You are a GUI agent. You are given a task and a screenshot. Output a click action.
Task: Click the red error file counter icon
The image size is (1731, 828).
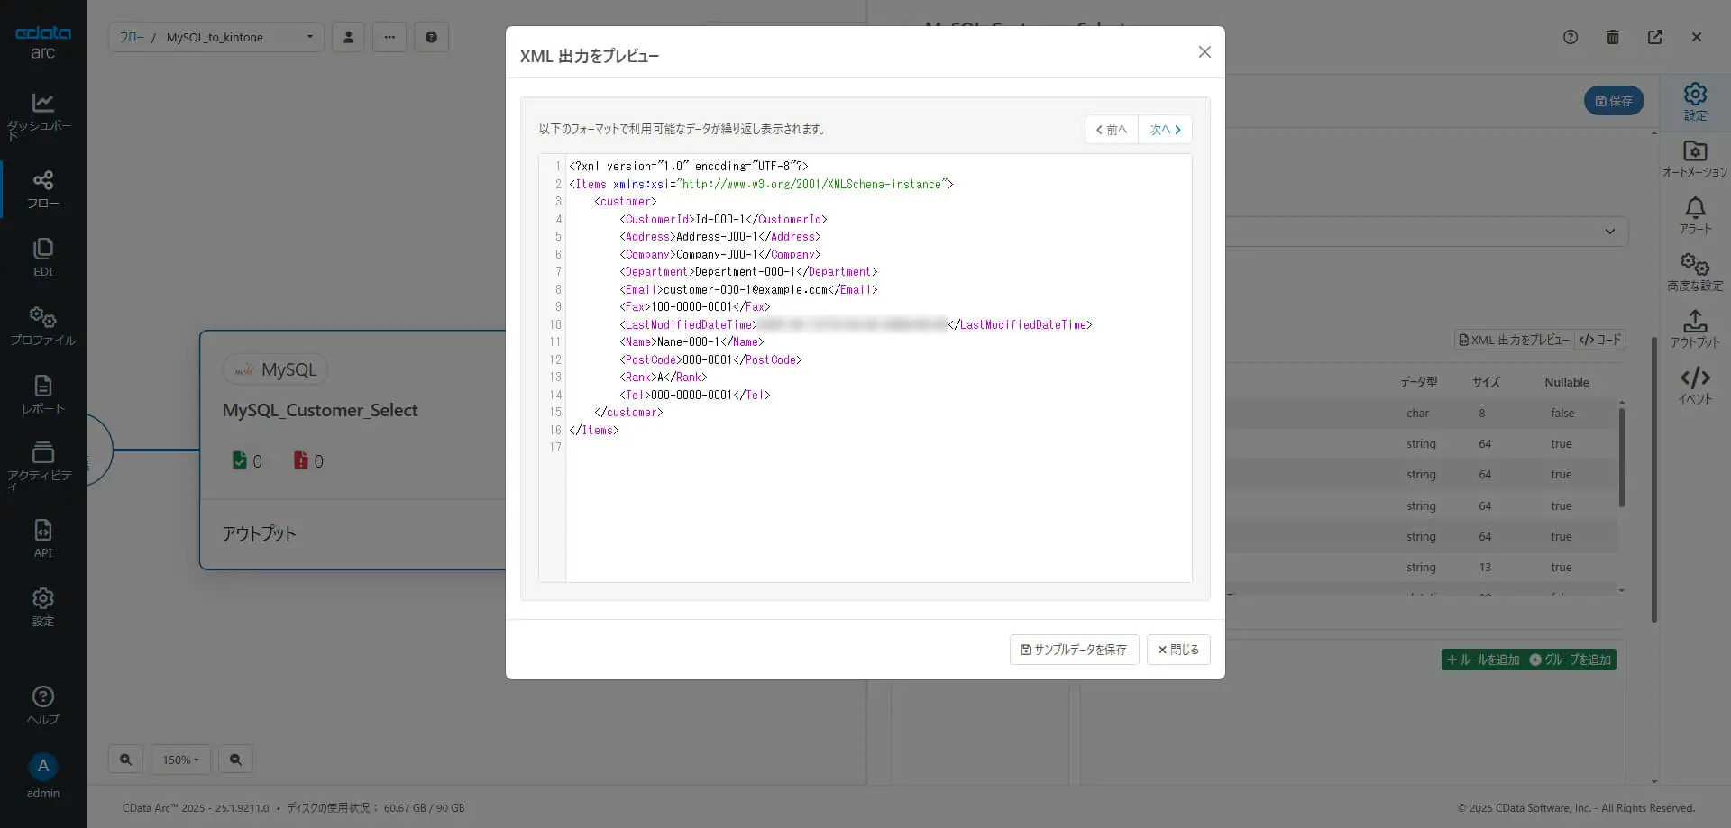coord(301,460)
